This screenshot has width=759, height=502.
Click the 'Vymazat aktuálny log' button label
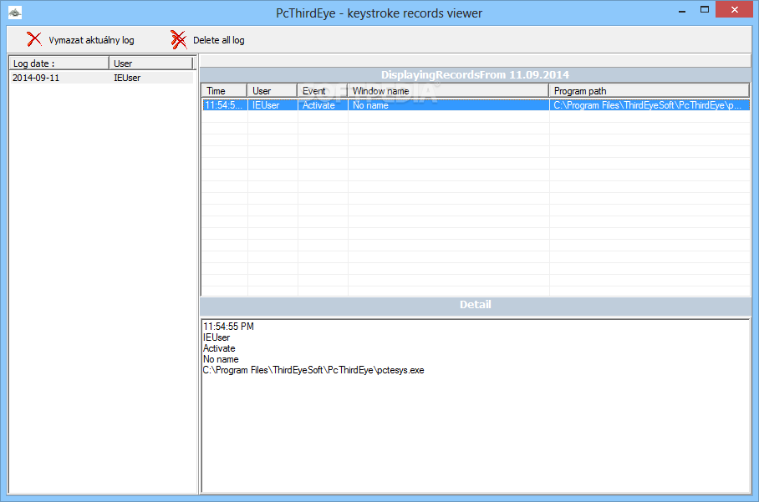[x=91, y=40]
